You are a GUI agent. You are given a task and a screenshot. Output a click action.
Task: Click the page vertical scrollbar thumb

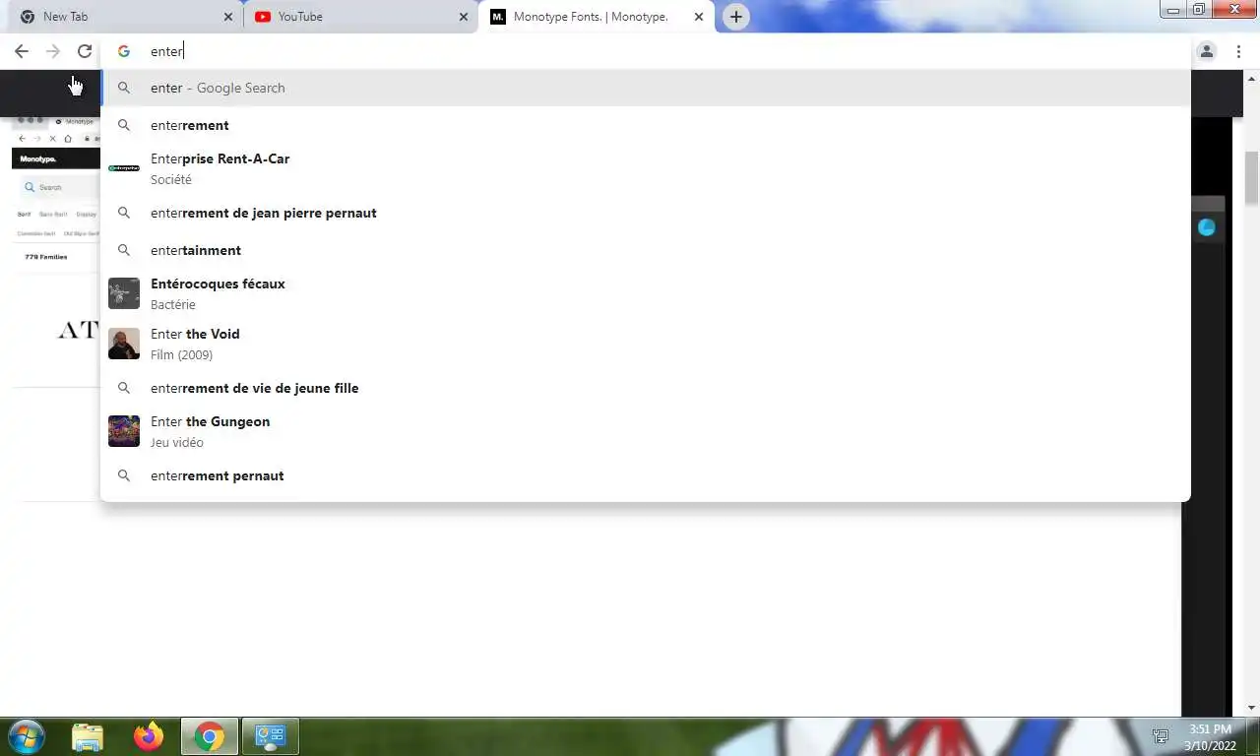click(1252, 178)
